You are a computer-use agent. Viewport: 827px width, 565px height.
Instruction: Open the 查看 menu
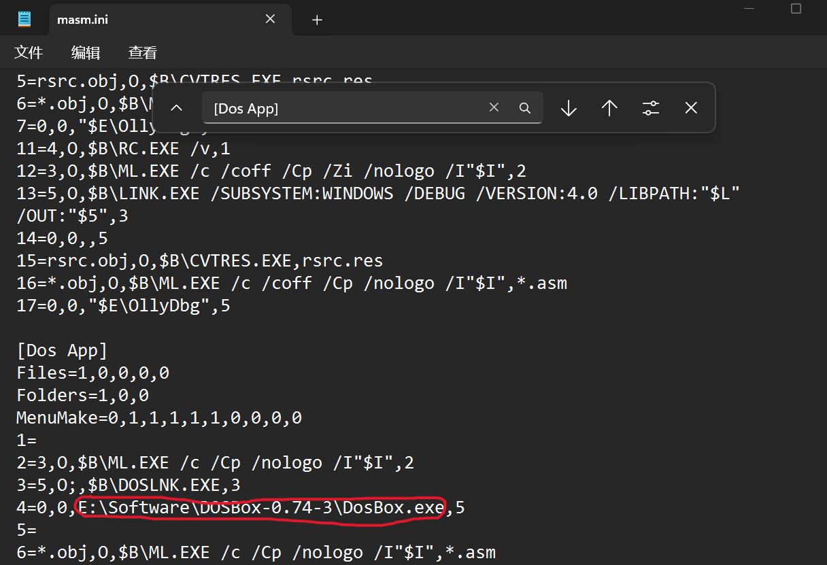(142, 52)
